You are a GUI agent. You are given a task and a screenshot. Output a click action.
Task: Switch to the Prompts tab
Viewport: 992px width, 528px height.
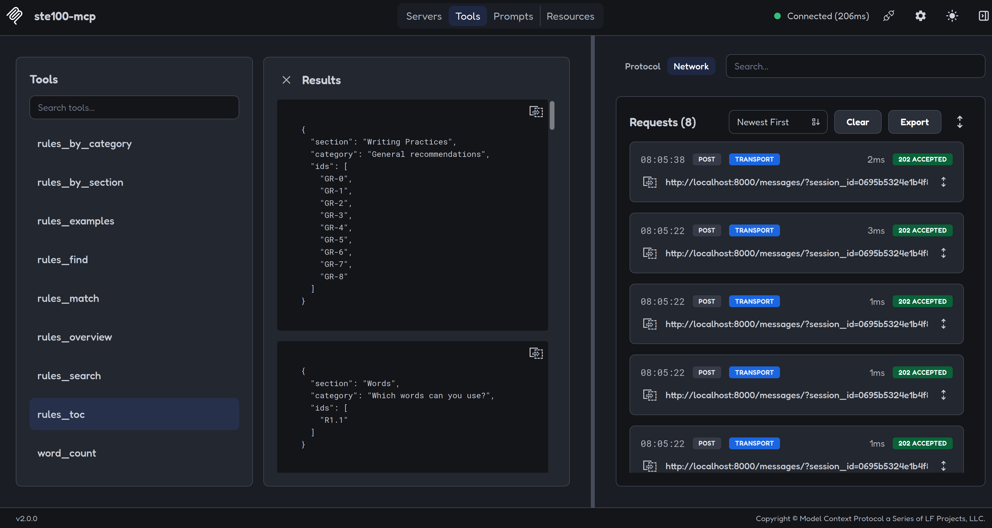tap(513, 16)
